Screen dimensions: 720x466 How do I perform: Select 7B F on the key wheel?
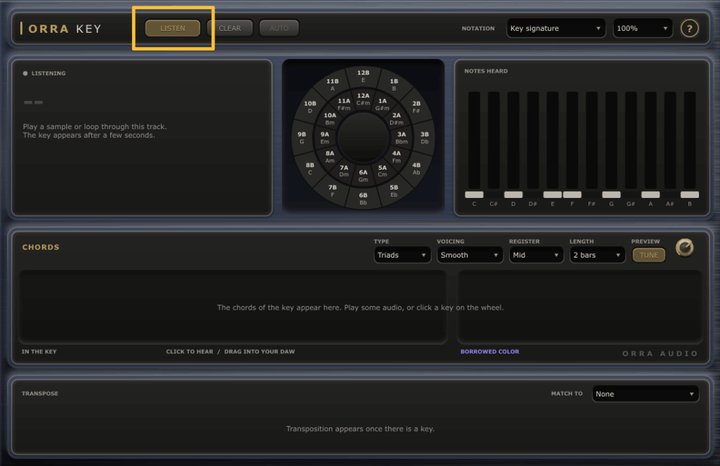coord(333,191)
